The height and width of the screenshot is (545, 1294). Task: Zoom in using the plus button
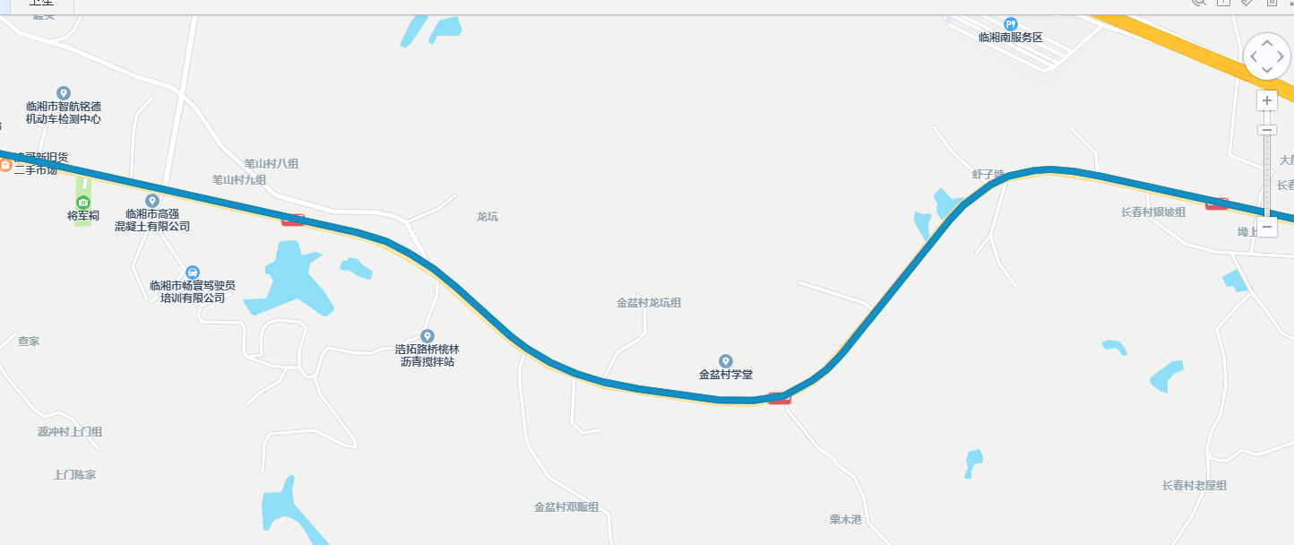tap(1267, 100)
